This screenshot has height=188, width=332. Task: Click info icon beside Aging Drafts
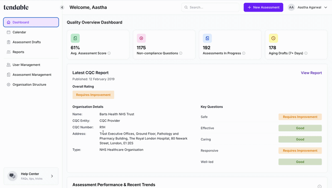[306, 53]
